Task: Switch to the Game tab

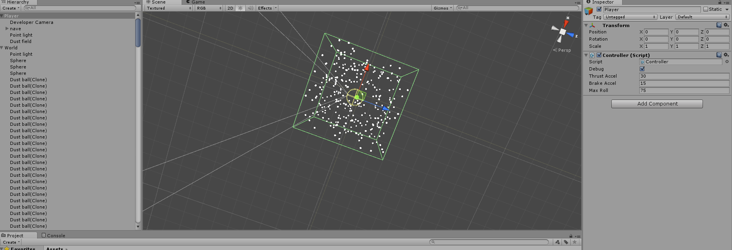Action: pyautogui.click(x=196, y=2)
